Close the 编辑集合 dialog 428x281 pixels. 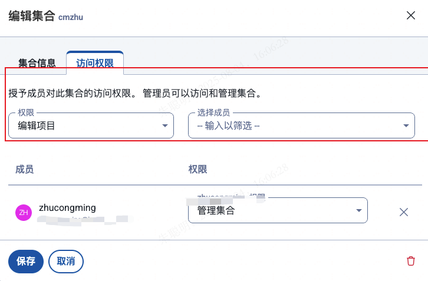[411, 16]
